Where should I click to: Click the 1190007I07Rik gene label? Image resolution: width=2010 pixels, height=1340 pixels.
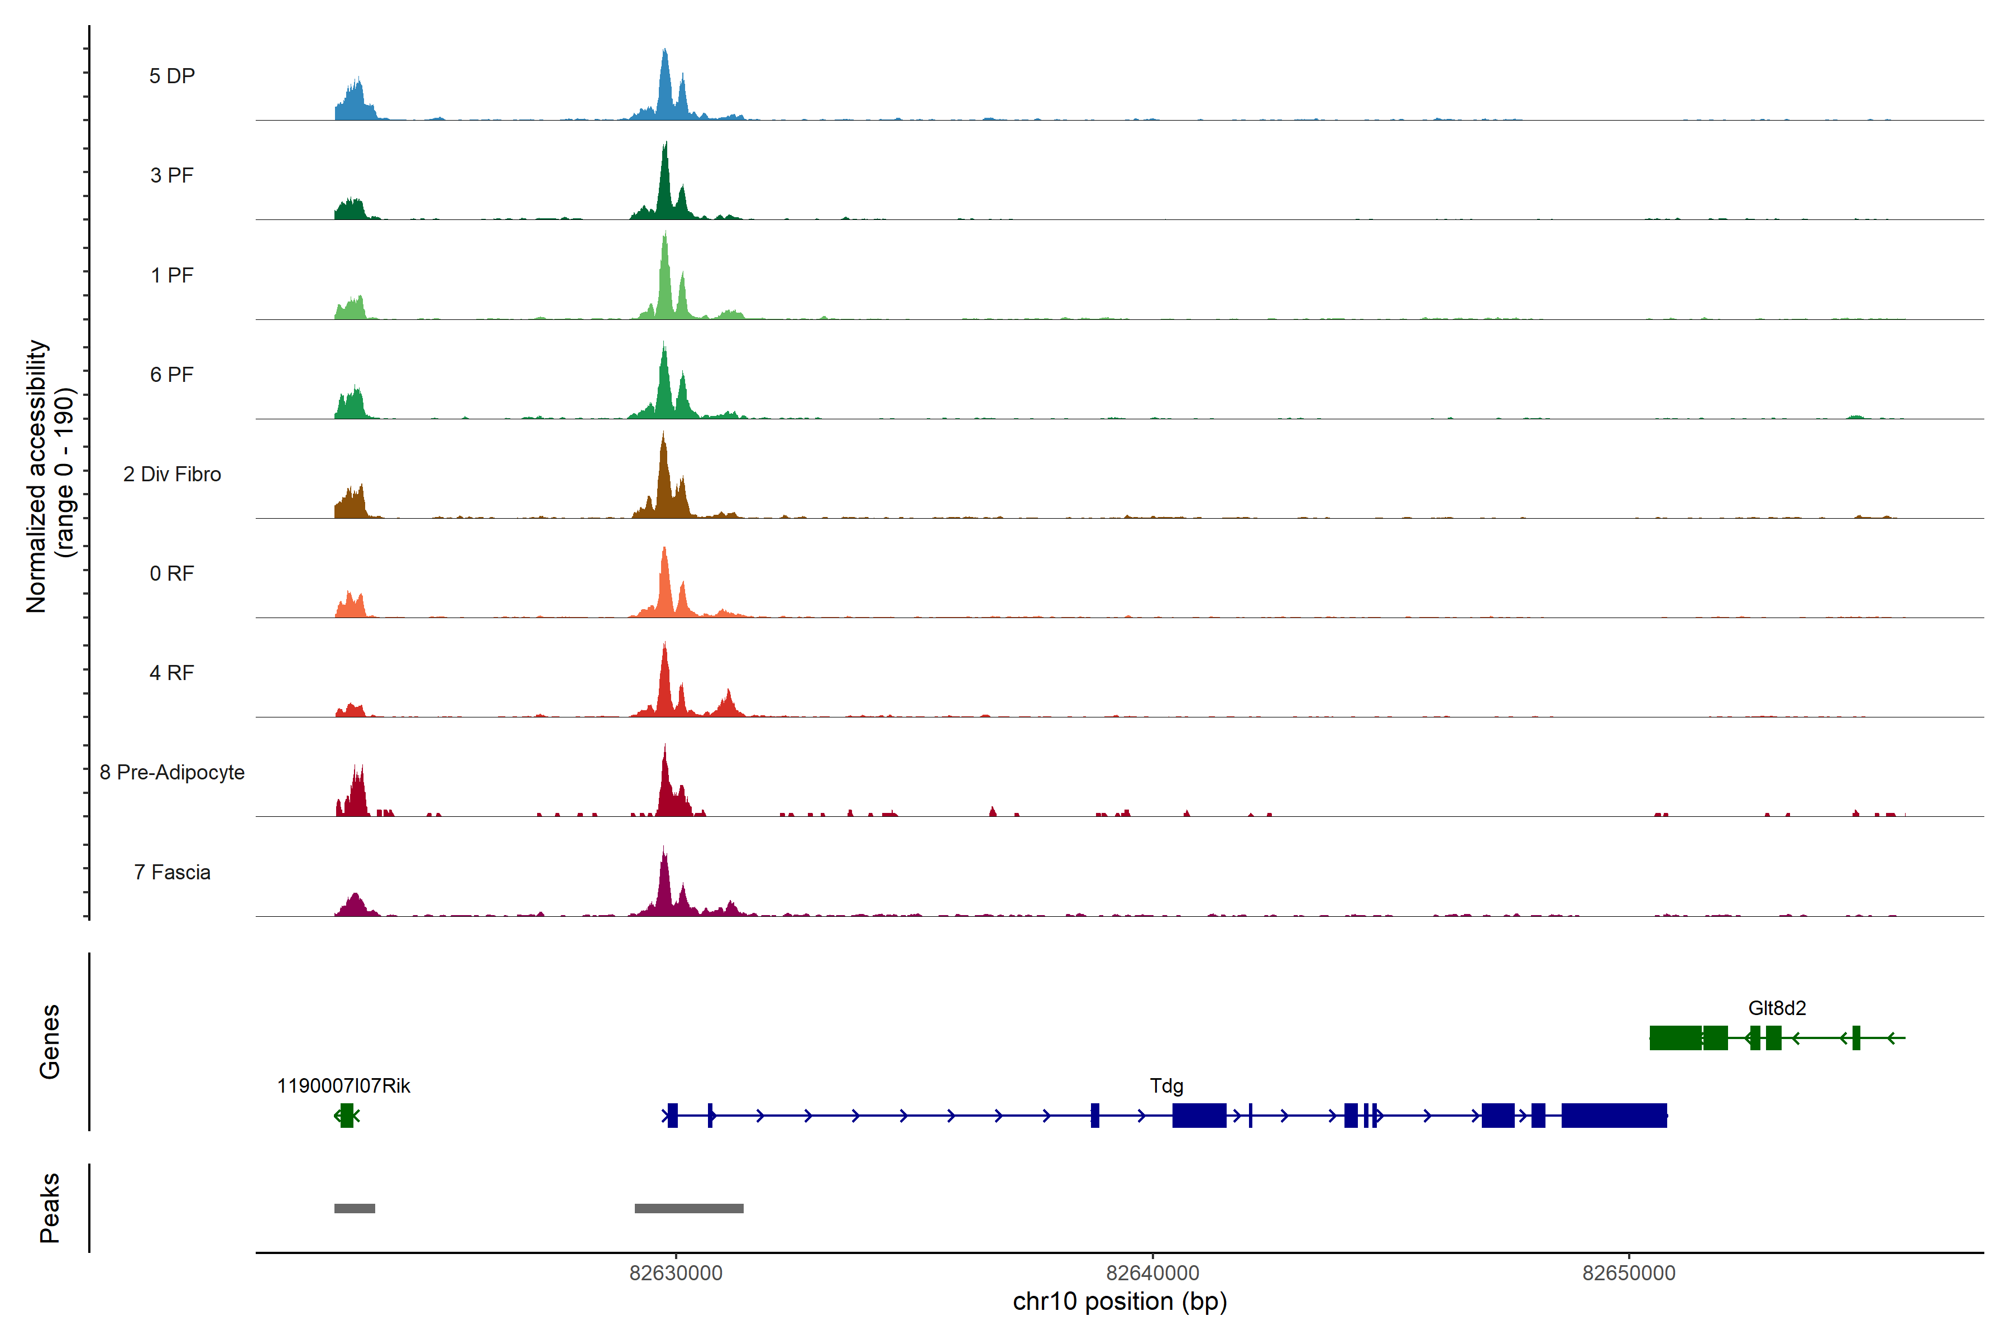click(x=343, y=1086)
